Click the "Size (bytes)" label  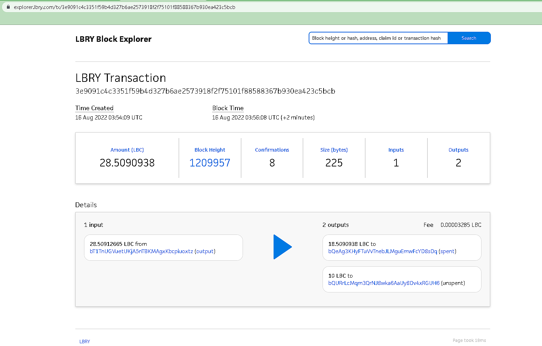334,150
